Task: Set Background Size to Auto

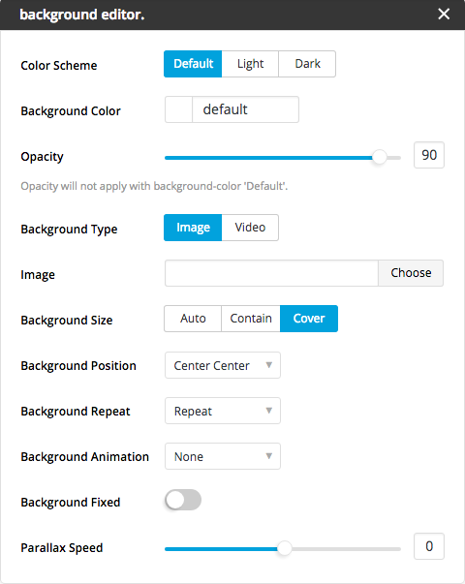Action: point(193,319)
